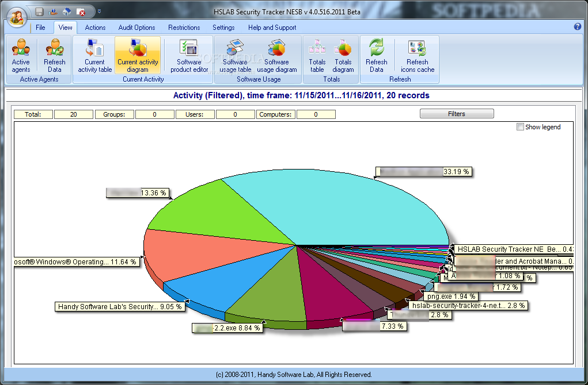
Task: Open the application orb menu button
Action: 16,17
